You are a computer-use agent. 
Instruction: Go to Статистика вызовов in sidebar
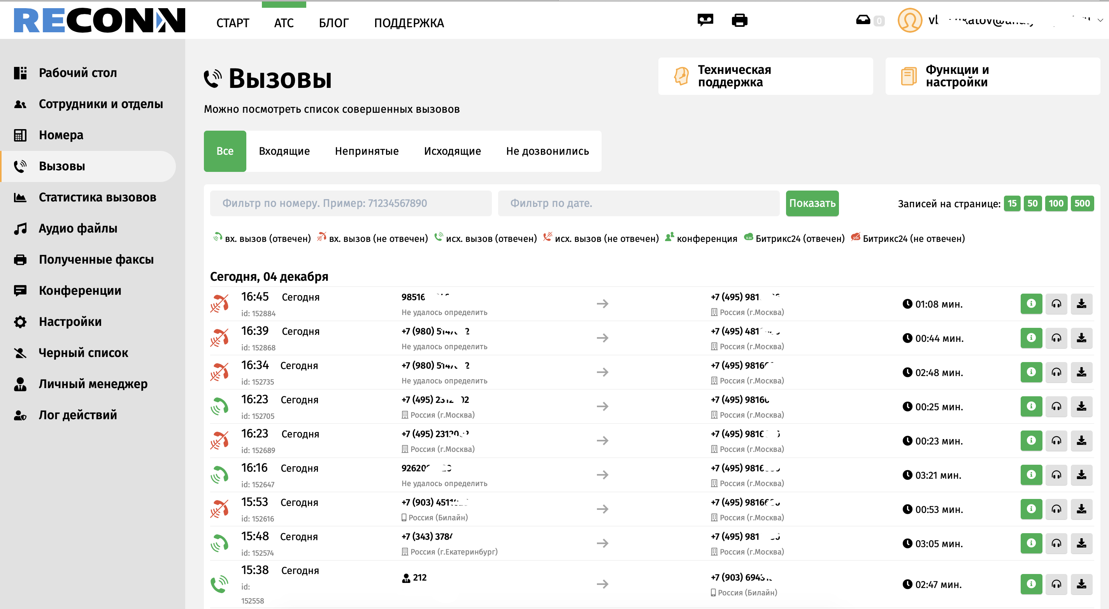point(97,198)
